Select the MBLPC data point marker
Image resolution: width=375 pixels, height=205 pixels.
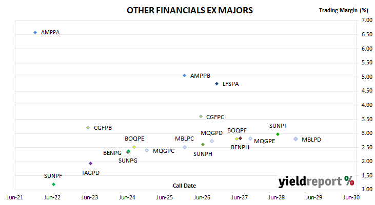coord(185,147)
